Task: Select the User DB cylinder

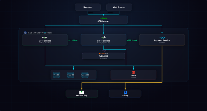Action: tap(56, 75)
